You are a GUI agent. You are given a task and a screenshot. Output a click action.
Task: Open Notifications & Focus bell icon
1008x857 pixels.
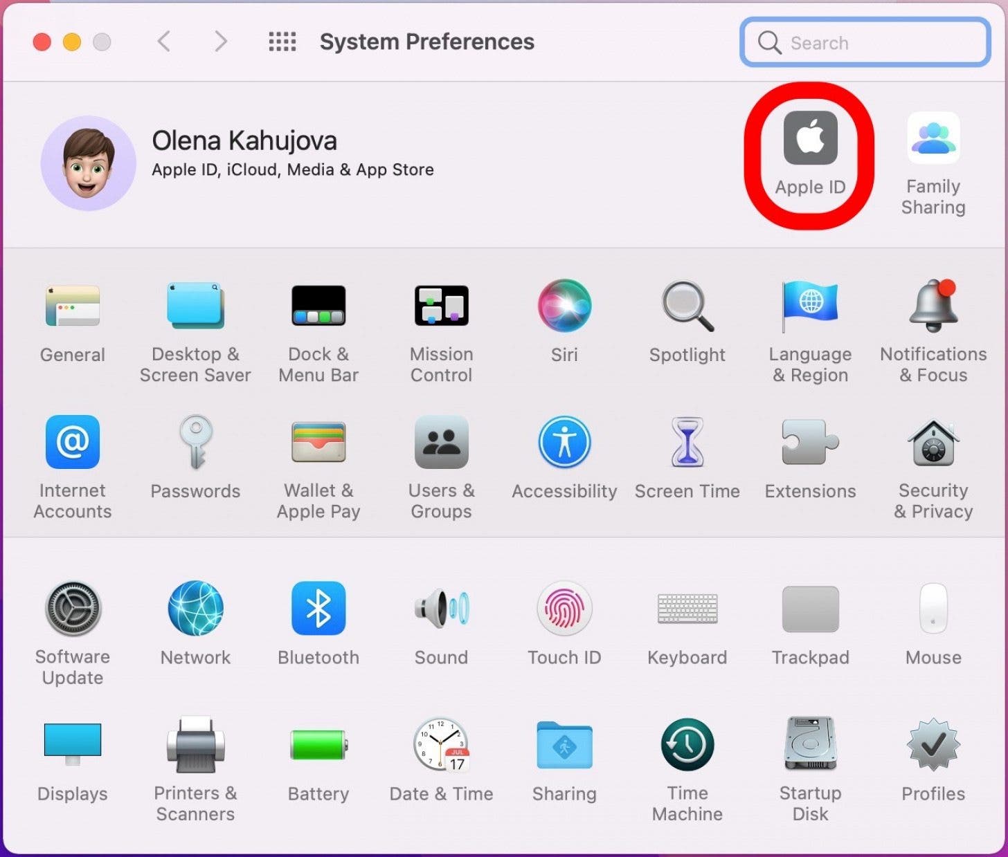click(x=933, y=306)
